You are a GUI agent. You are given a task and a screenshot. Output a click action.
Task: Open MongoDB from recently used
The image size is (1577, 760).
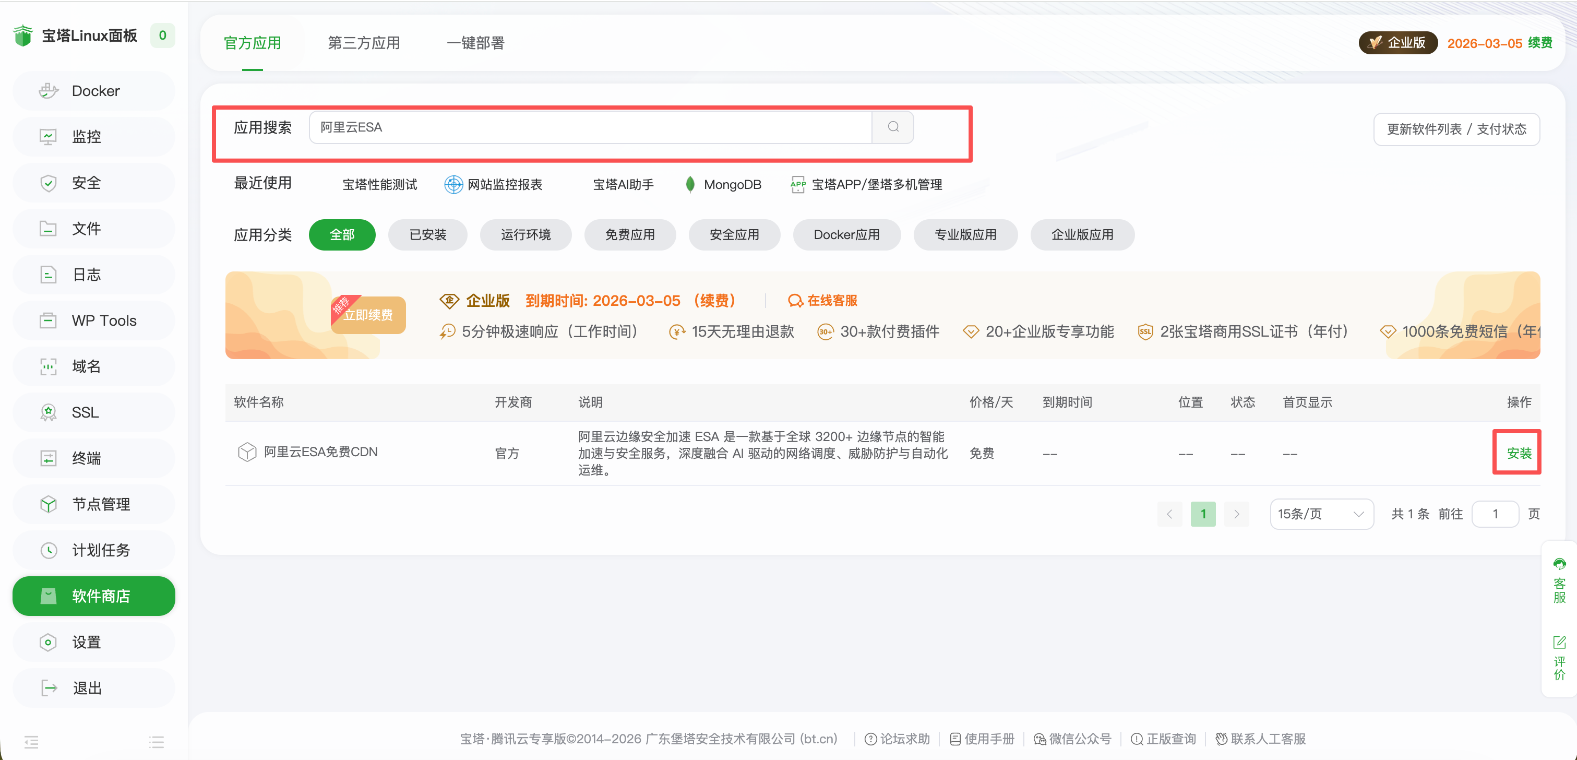coord(732,184)
